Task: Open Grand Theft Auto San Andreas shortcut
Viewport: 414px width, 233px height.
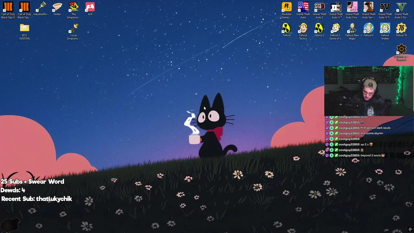Action: (x=369, y=10)
